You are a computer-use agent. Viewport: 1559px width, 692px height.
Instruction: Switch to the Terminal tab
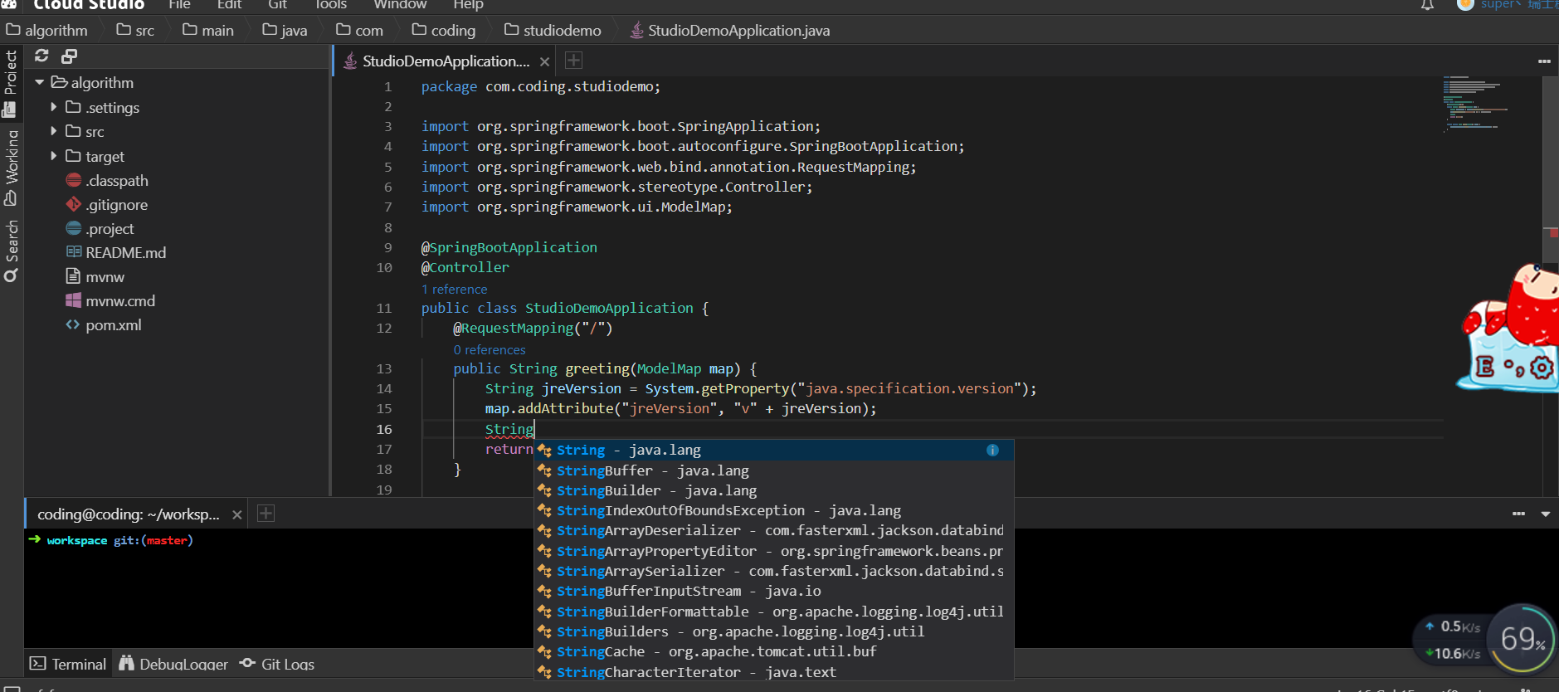pos(68,664)
